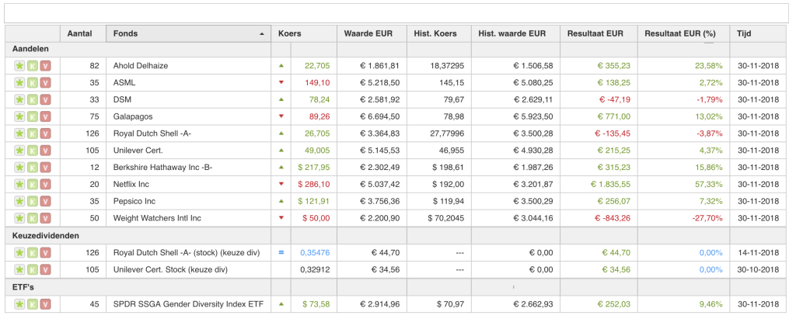The width and height of the screenshot is (796, 319).
Task: Click the green K buy icon for ASML
Action: point(33,83)
